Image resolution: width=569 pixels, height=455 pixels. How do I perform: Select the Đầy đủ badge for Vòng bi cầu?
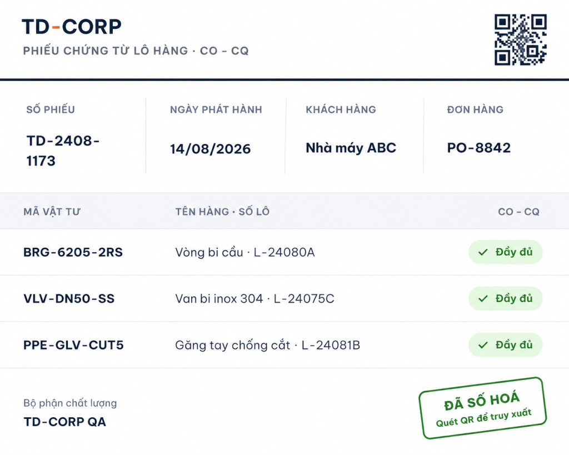click(506, 252)
